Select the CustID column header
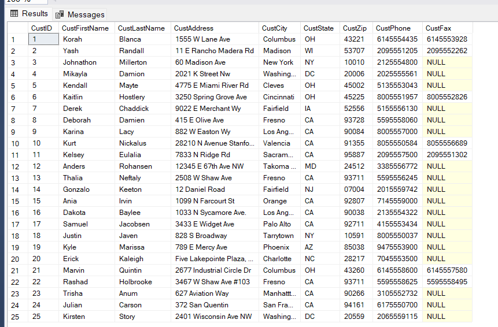The image size is (498, 327). [43, 28]
